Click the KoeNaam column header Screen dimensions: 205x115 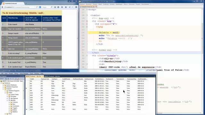54,79
